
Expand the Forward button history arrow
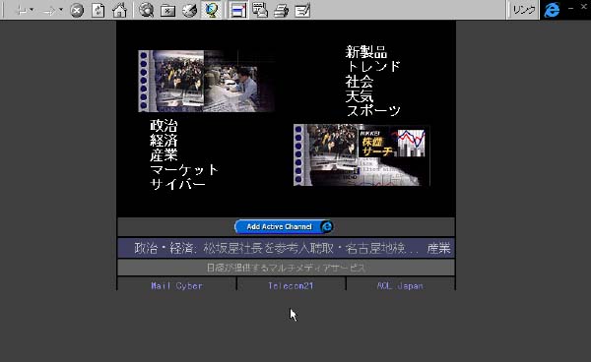61,10
